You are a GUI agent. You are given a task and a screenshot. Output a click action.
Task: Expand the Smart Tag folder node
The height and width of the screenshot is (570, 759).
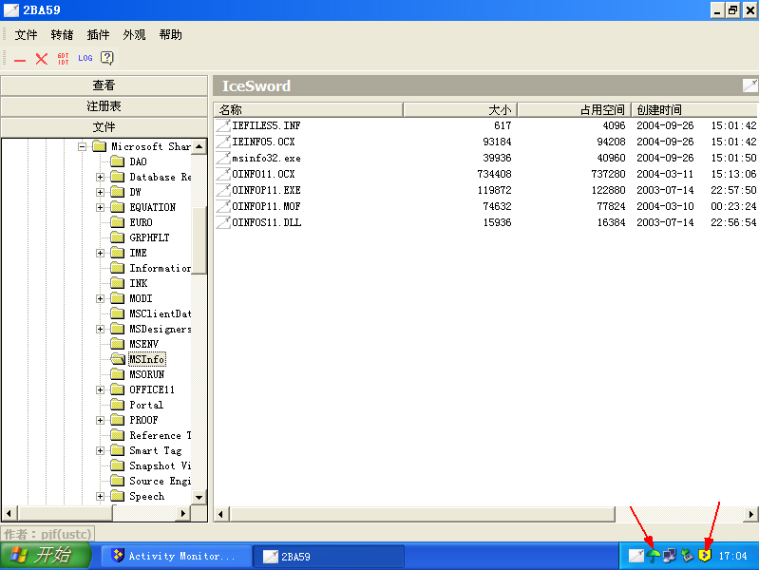point(100,451)
